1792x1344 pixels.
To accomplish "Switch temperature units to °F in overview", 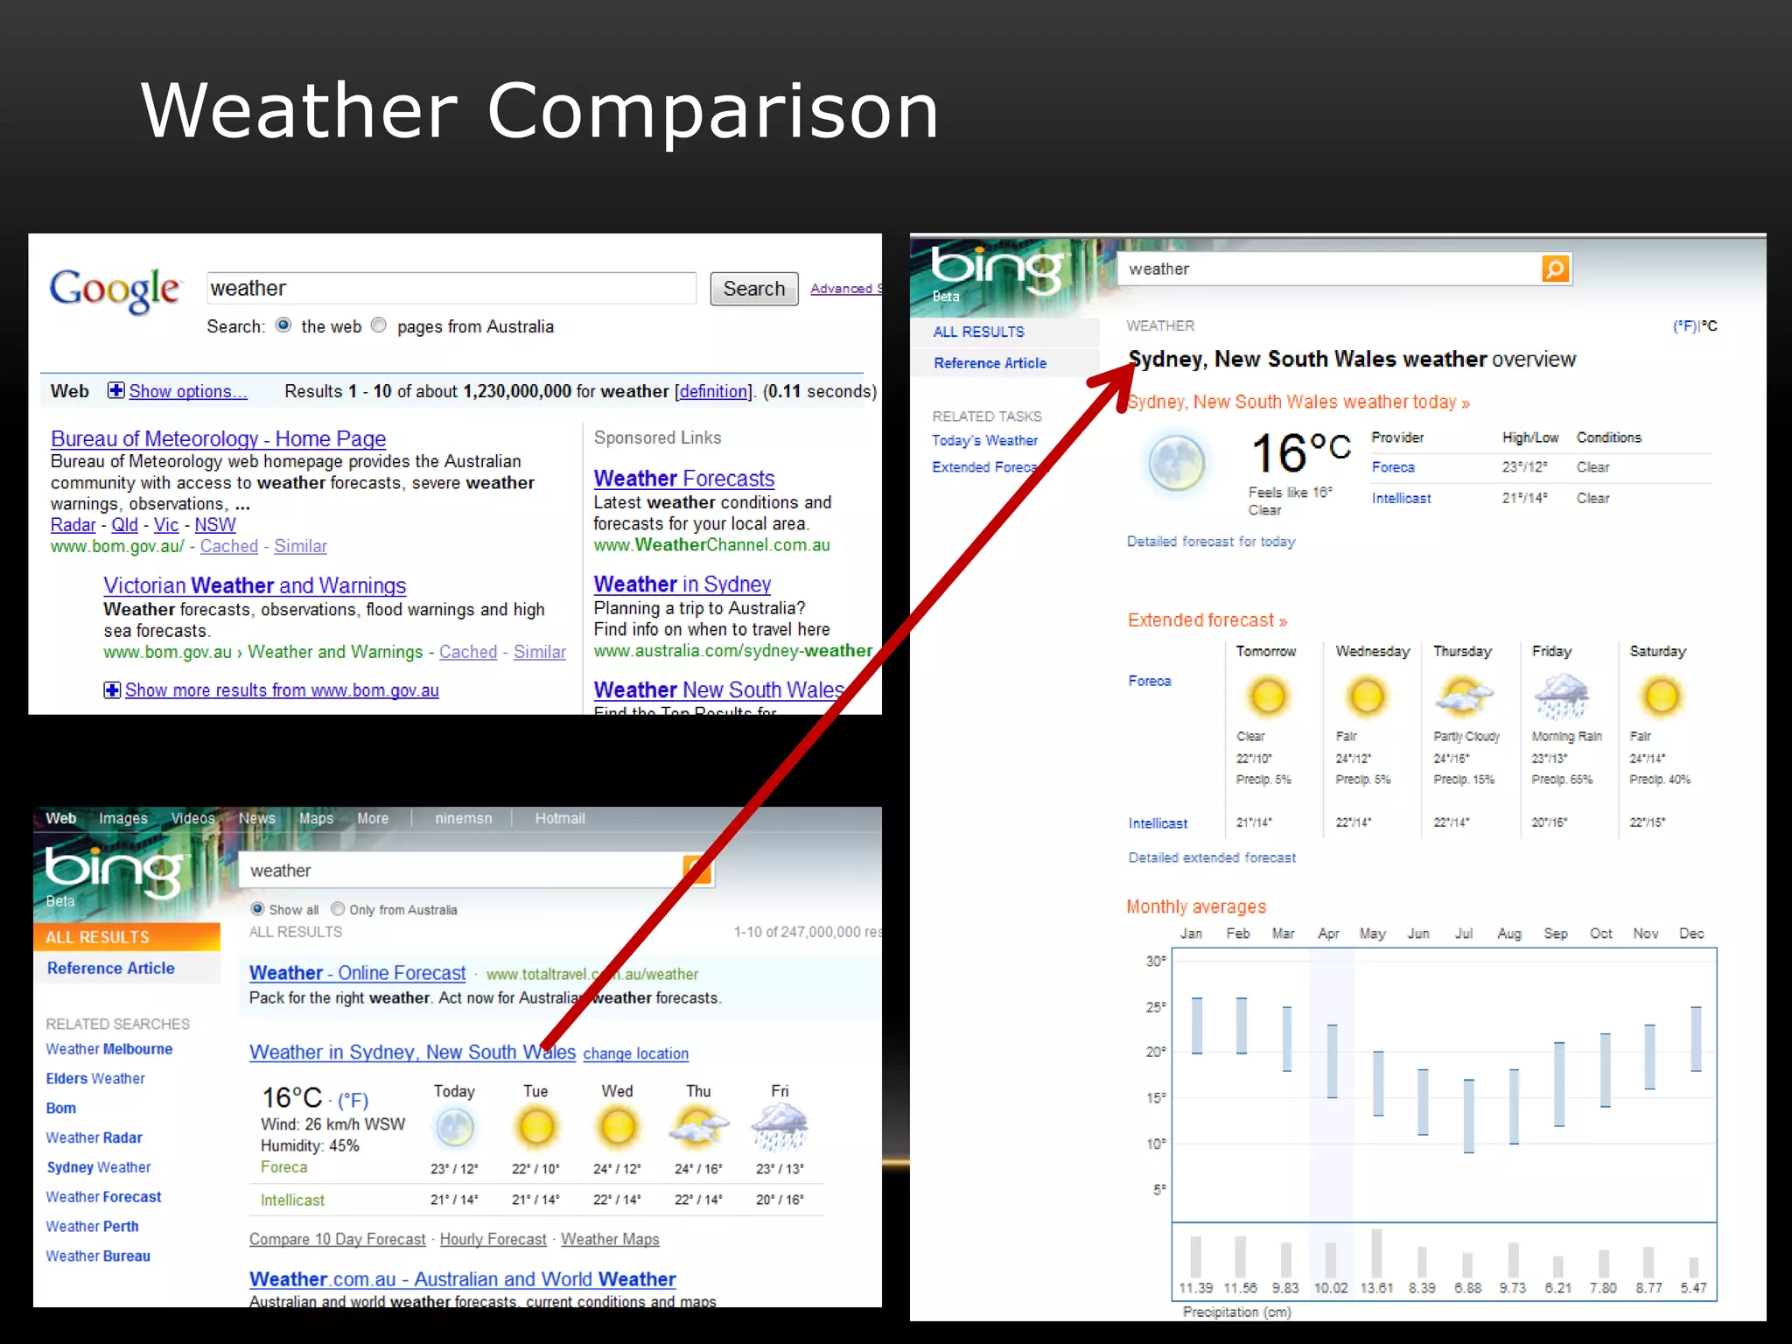I will point(1683,326).
